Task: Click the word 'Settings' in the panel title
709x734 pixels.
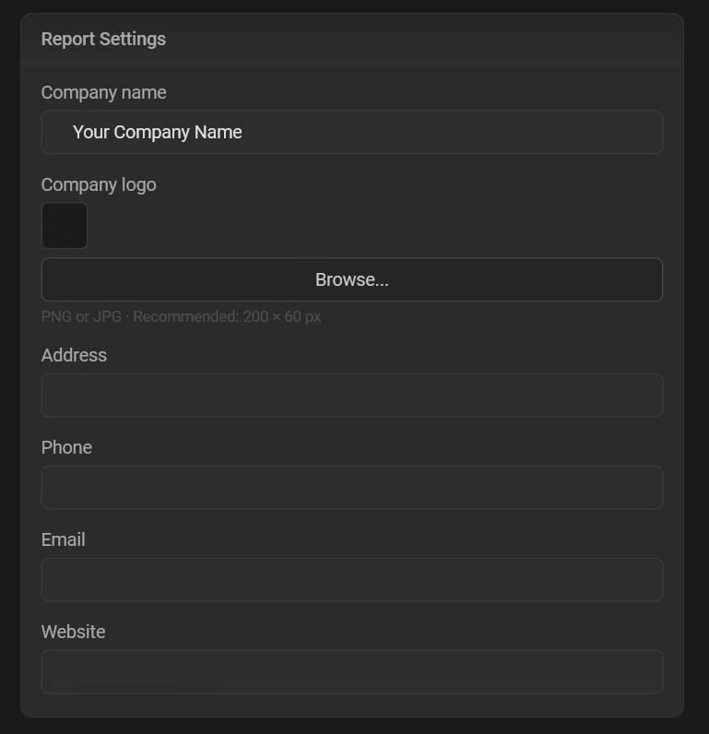Action: click(133, 40)
